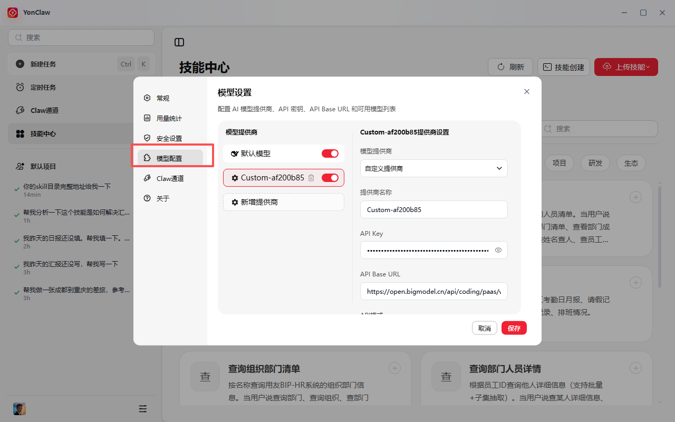Add the 查询组织部门清单 skill with plus icon

point(394,368)
